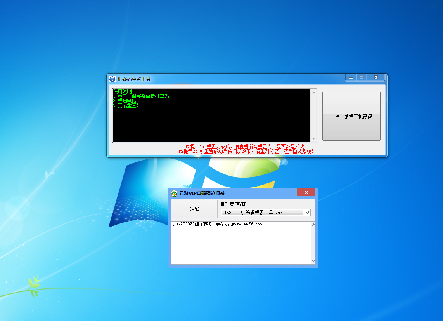The height and width of the screenshot is (321, 443).
Task: Click console line 2.重启电脑
Action: (x=125, y=101)
